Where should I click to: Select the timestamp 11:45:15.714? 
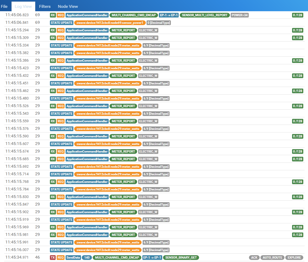point(17,174)
